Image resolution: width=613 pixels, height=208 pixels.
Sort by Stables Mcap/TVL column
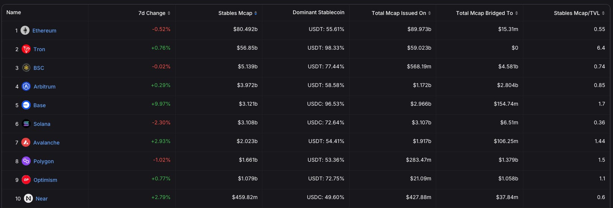click(x=579, y=13)
